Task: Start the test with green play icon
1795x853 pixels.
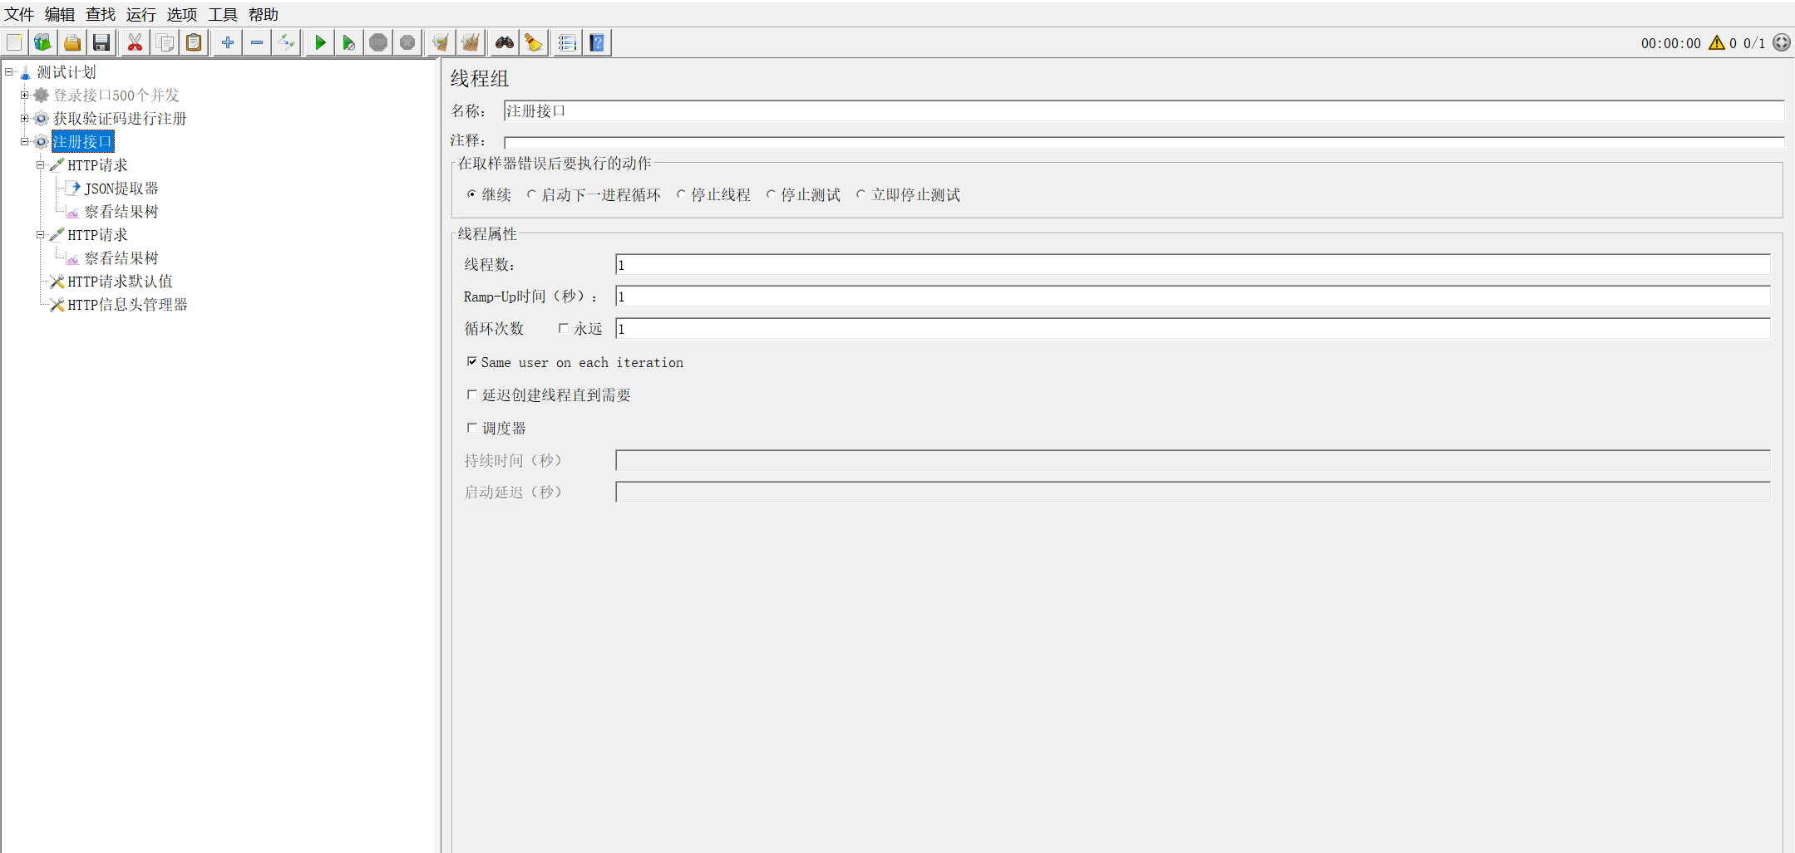Action: [x=320, y=42]
